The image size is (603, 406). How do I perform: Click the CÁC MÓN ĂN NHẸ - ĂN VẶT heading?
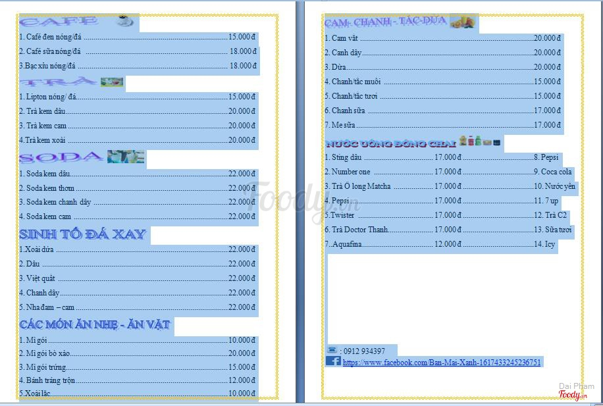click(95, 324)
